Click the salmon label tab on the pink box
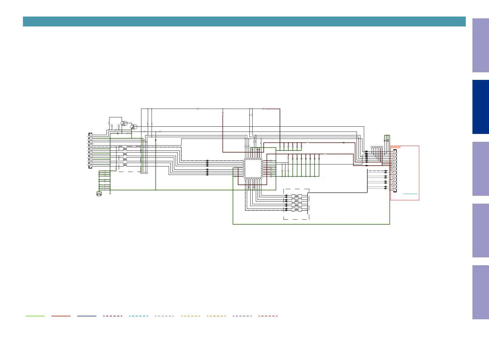Image resolution: width=489 pixels, height=346 pixels. coord(395,147)
